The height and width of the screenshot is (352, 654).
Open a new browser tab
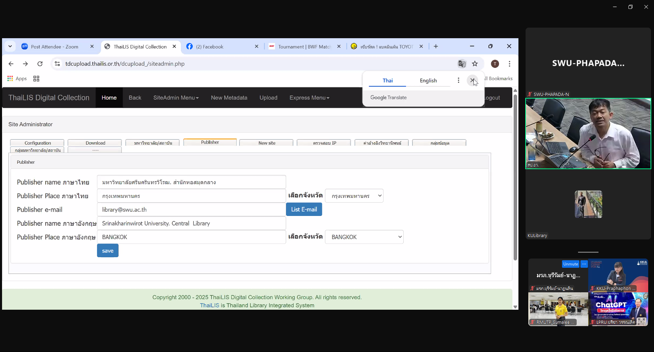436,46
